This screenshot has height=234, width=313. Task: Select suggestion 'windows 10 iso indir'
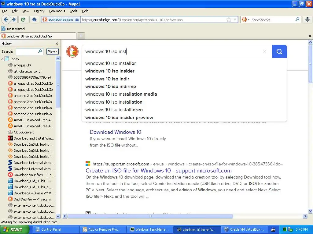click(x=184, y=79)
